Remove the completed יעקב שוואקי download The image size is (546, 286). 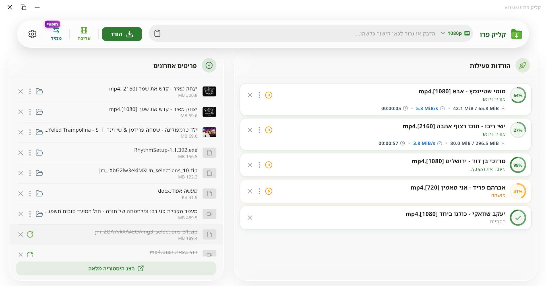pos(250,218)
